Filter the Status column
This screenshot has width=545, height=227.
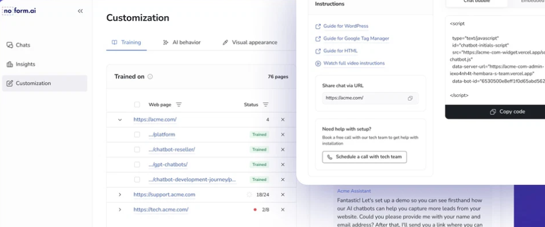[x=265, y=105]
